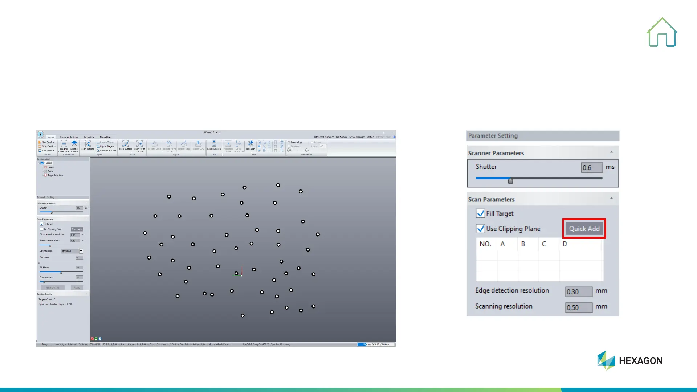Toggle Fill Target checkbox in enlarged panel

480,213
